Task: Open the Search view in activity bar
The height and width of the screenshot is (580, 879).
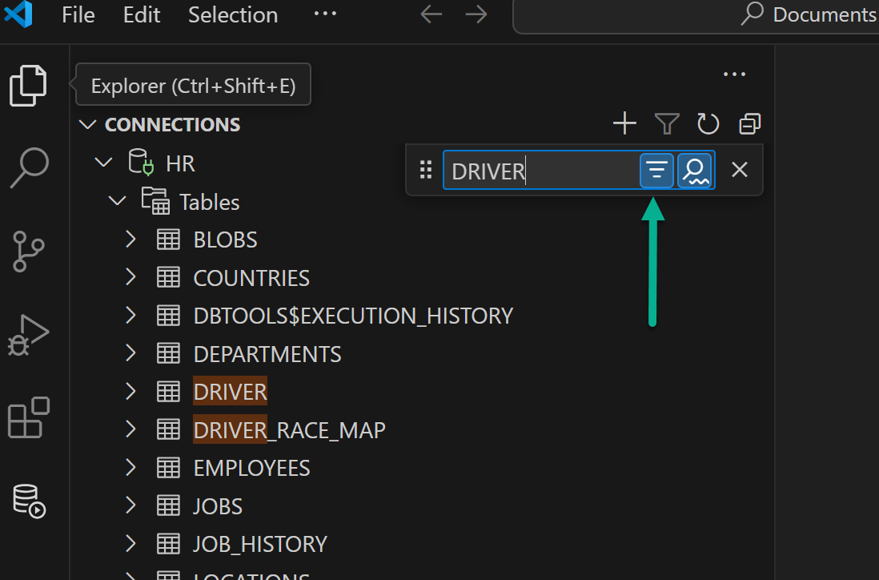Action: point(30,167)
